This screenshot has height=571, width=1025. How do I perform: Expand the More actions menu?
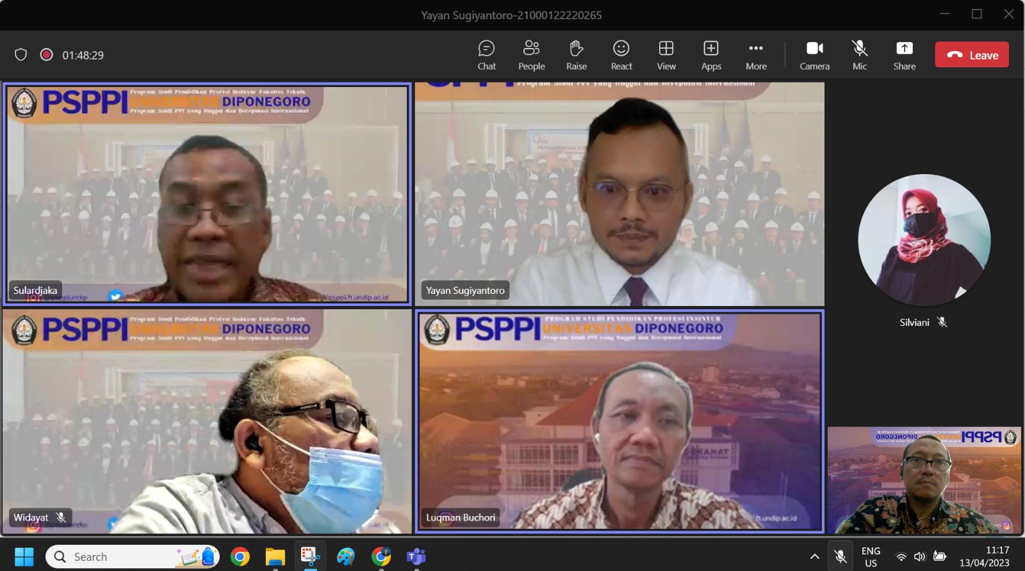click(x=756, y=55)
